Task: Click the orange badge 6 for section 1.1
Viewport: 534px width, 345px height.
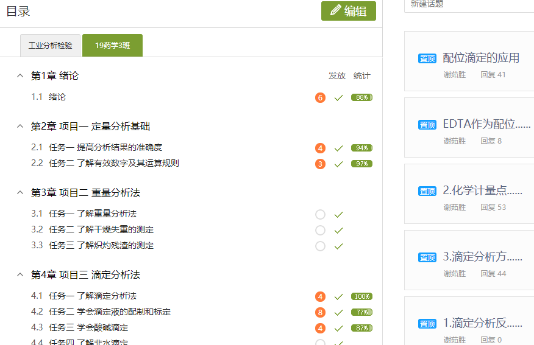Action: [x=320, y=97]
